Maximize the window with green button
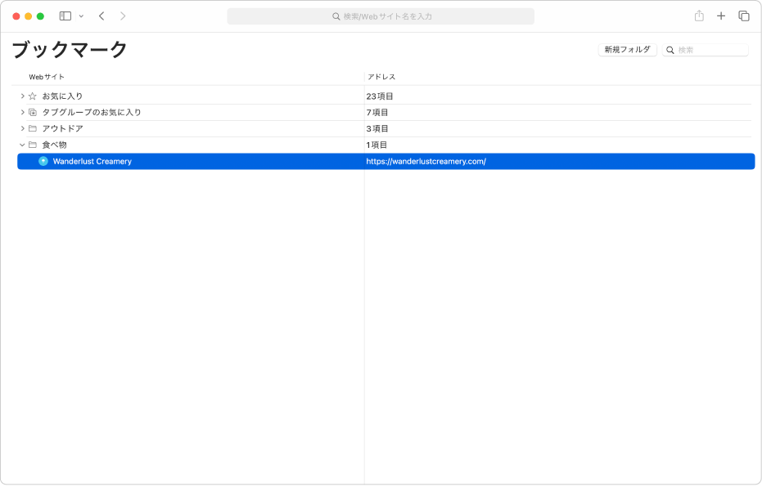 [40, 16]
